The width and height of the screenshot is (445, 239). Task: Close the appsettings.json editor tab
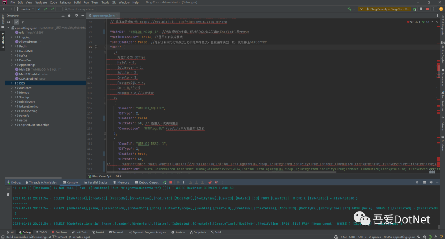tap(118, 16)
